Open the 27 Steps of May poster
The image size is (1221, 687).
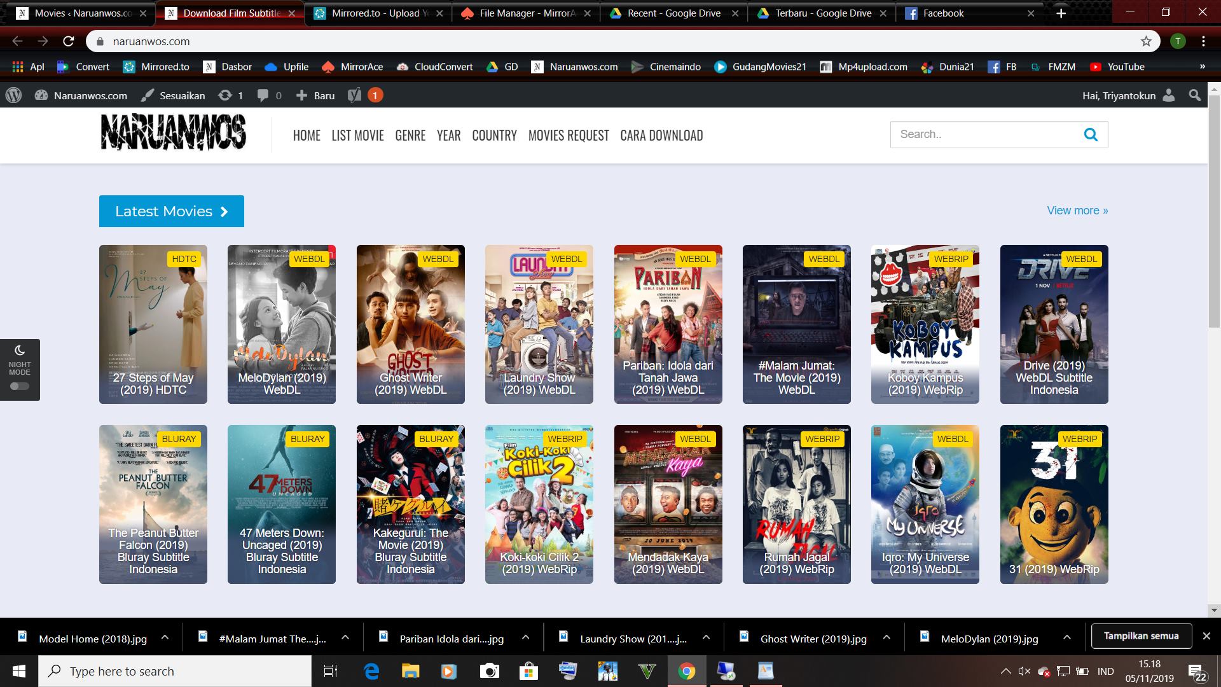(x=153, y=324)
